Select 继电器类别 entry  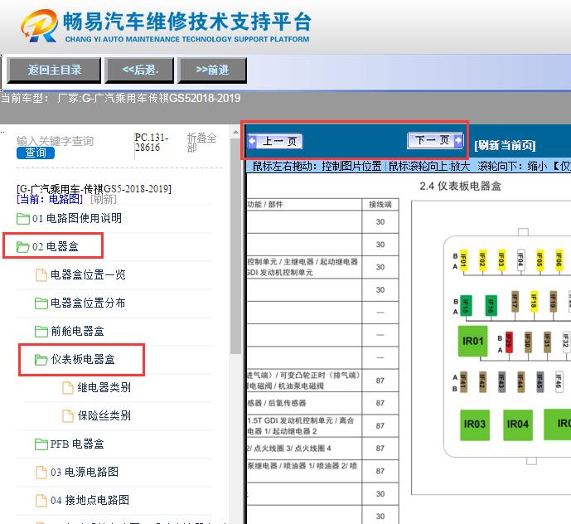(104, 387)
